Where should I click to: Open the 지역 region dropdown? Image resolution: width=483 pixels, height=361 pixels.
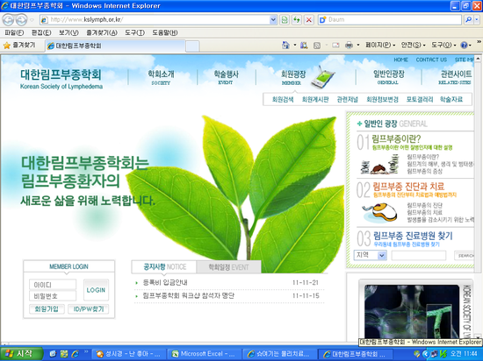[x=370, y=255]
